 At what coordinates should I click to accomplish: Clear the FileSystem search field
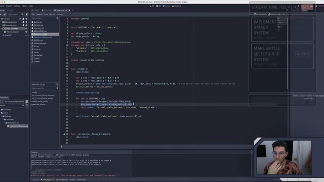[x=23, y=105]
